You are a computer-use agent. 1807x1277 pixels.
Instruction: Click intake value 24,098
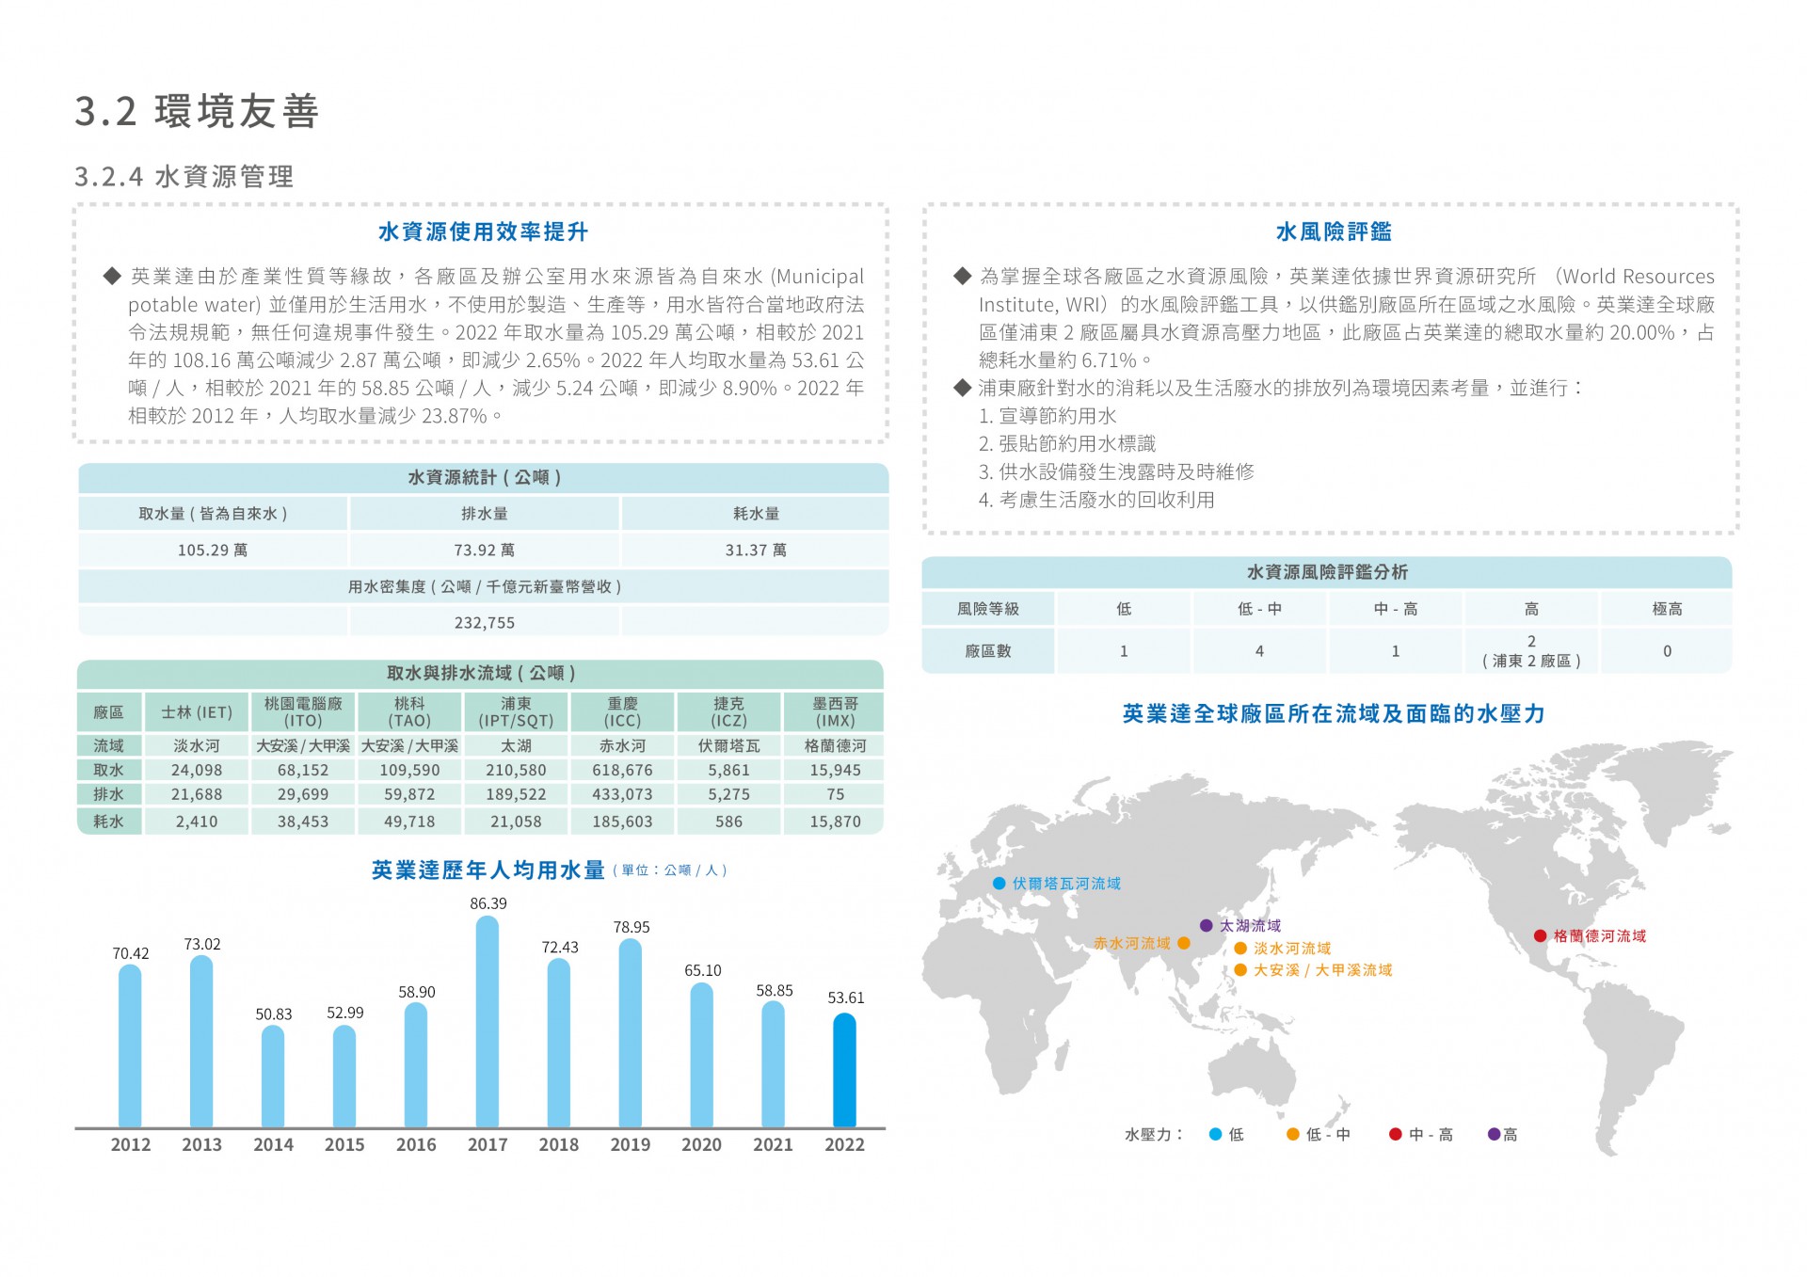coord(197,771)
